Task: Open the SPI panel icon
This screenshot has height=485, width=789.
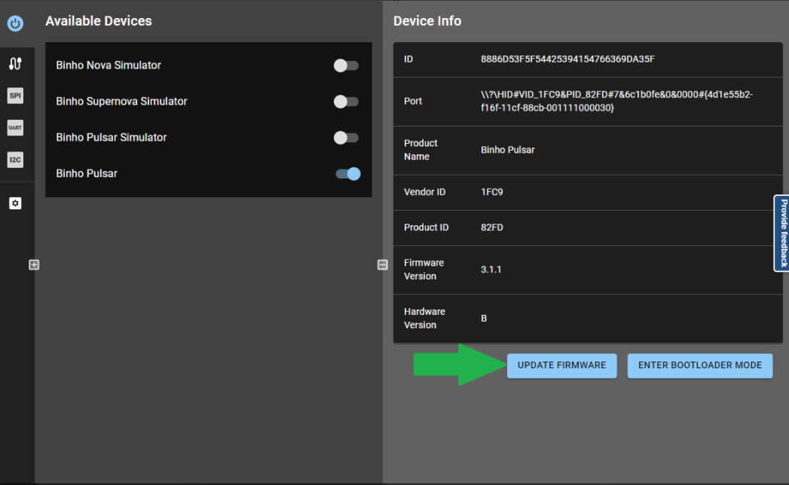Action: (15, 96)
